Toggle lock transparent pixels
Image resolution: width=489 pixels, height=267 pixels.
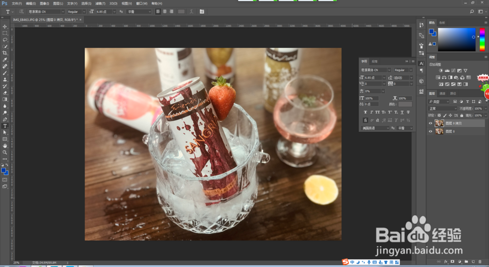point(439,115)
